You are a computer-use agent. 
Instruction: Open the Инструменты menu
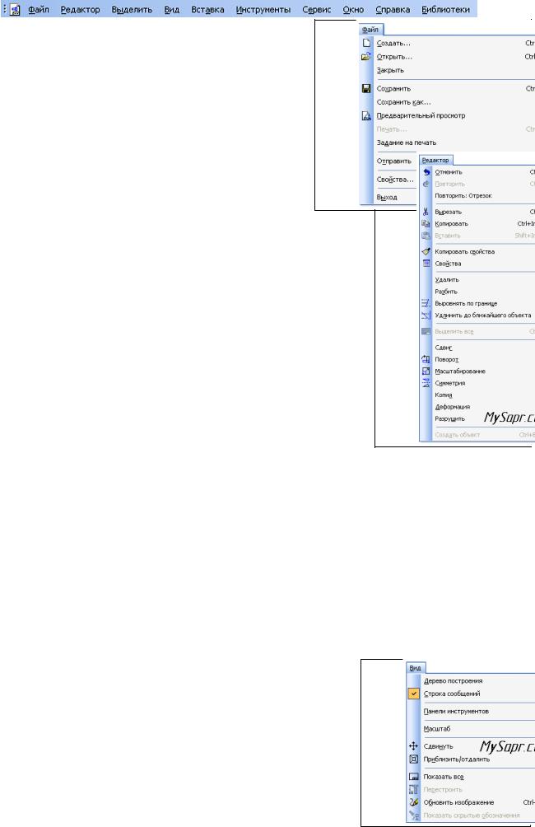[263, 10]
